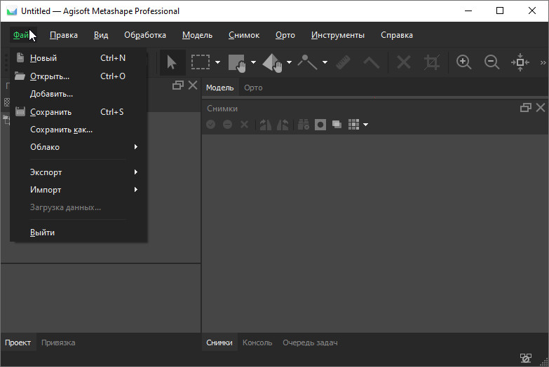Open the selection tool dropdown arrow
Viewport: 549px width, 367px height.
coord(217,63)
